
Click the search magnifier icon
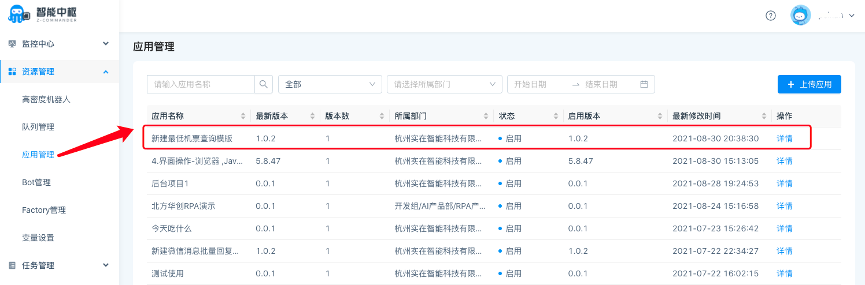263,84
